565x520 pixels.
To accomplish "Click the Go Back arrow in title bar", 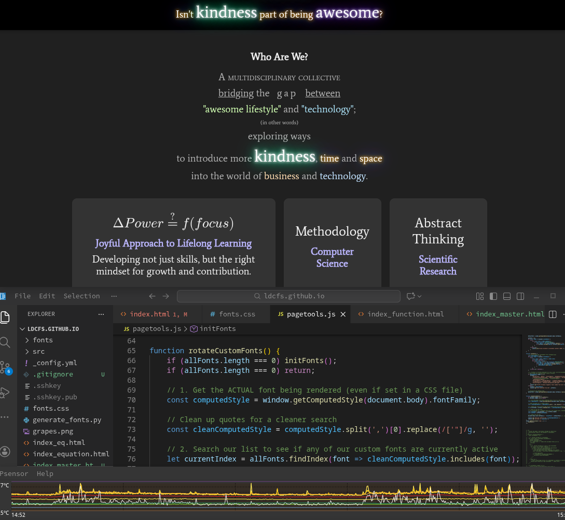I will click(152, 296).
